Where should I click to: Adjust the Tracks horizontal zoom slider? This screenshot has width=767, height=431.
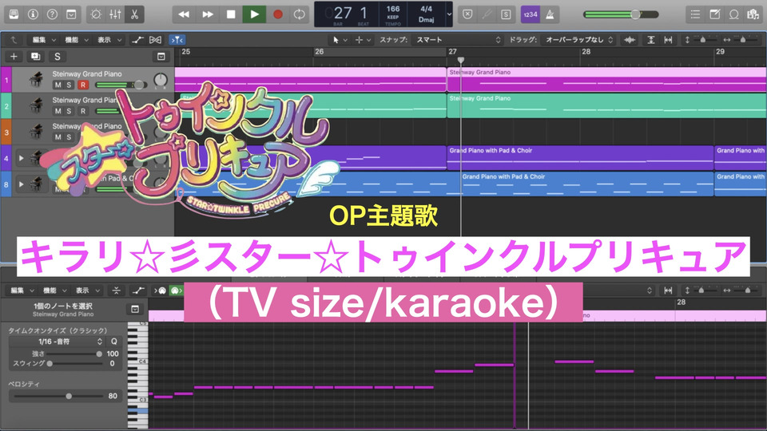click(742, 40)
